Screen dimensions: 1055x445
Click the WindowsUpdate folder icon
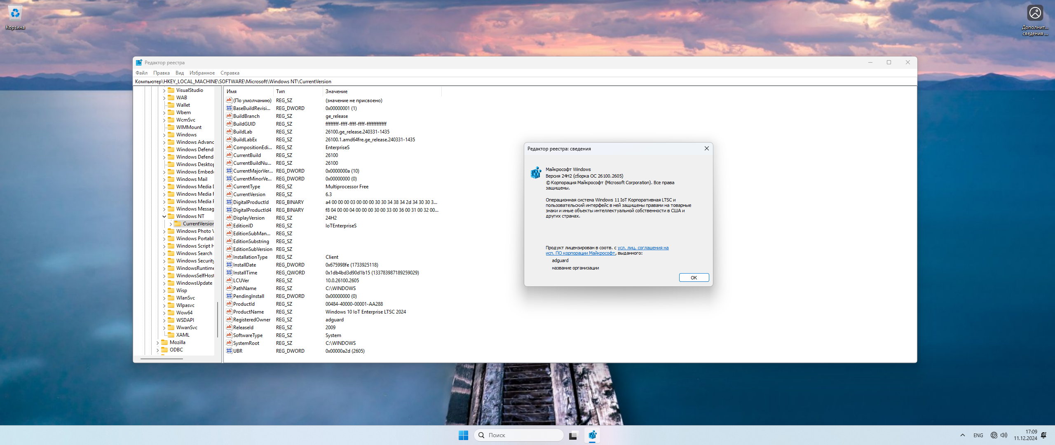pos(171,283)
